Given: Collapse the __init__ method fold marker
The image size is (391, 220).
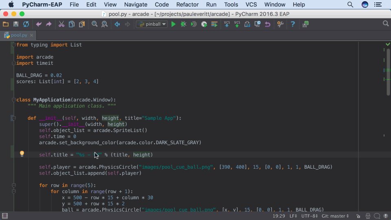Looking at the screenshot, I should 14,118.
